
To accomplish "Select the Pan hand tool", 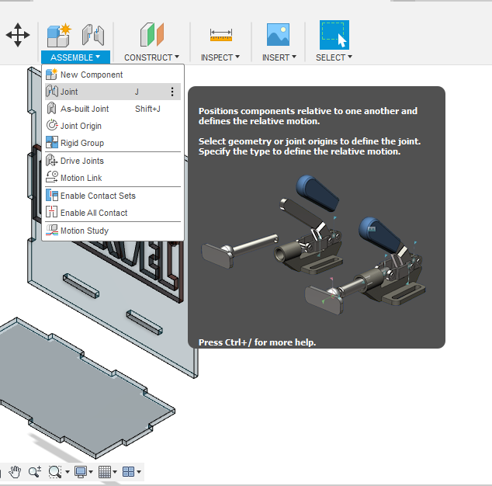I will [15, 471].
